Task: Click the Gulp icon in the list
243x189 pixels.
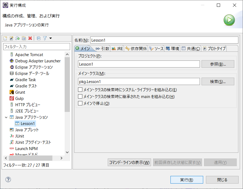Action: (x=12, y=98)
